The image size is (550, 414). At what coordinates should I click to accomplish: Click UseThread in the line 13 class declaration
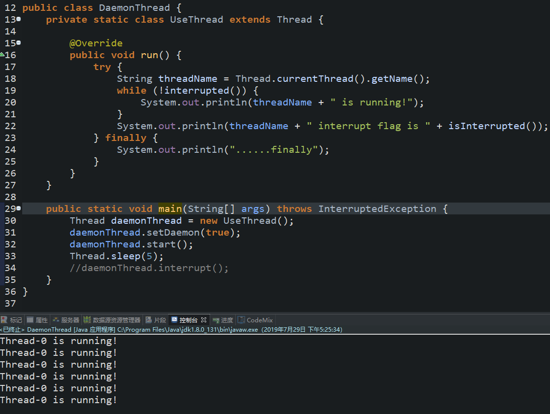coord(196,20)
